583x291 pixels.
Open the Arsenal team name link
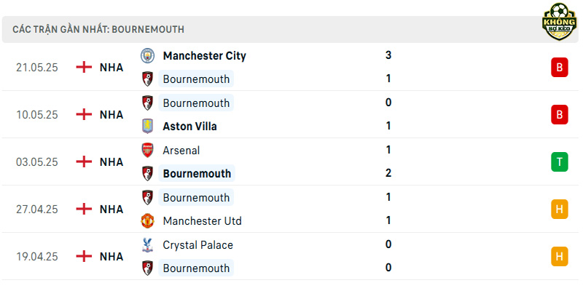[x=181, y=151]
